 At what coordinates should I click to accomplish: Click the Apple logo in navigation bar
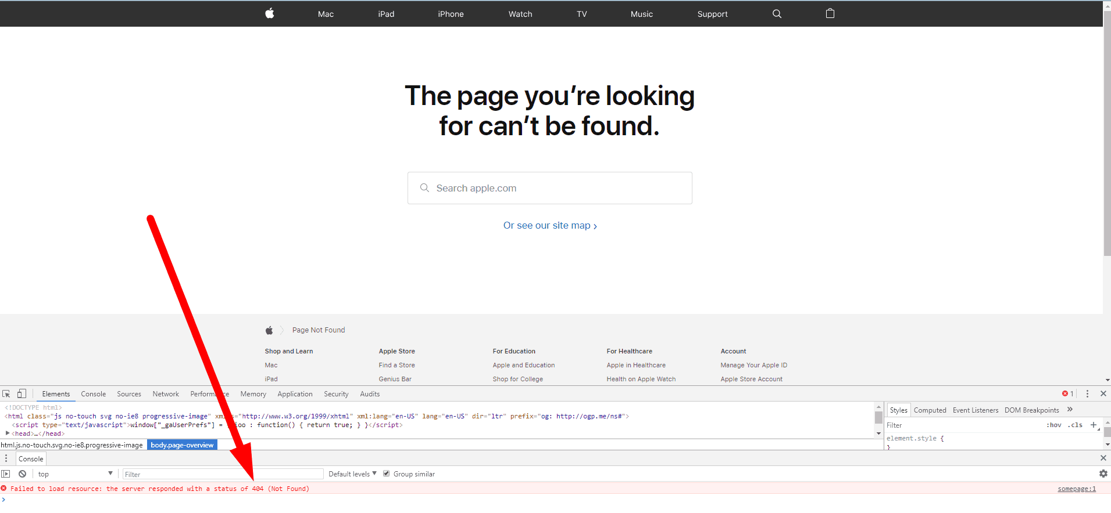pos(270,13)
